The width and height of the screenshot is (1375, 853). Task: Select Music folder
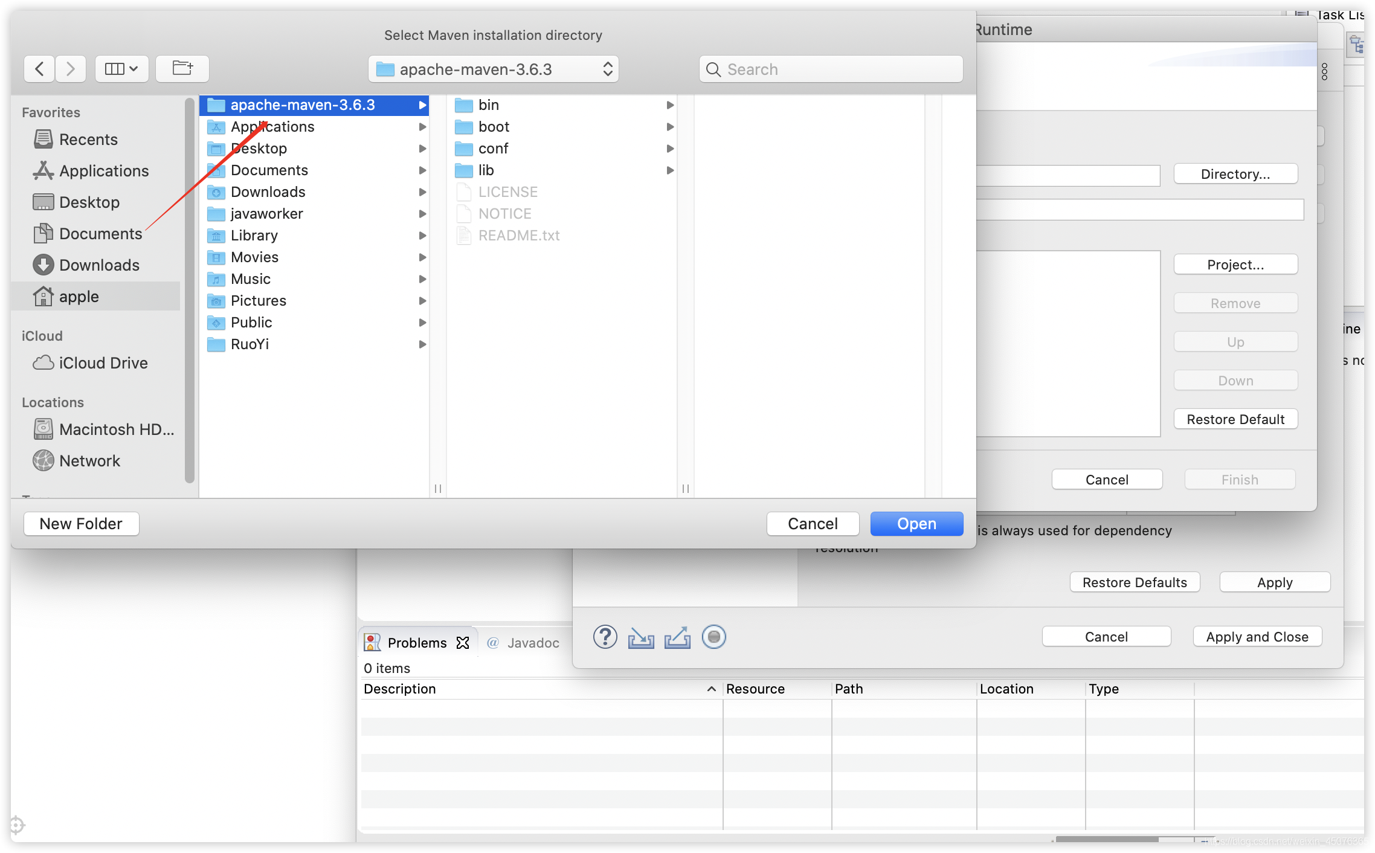pos(314,279)
